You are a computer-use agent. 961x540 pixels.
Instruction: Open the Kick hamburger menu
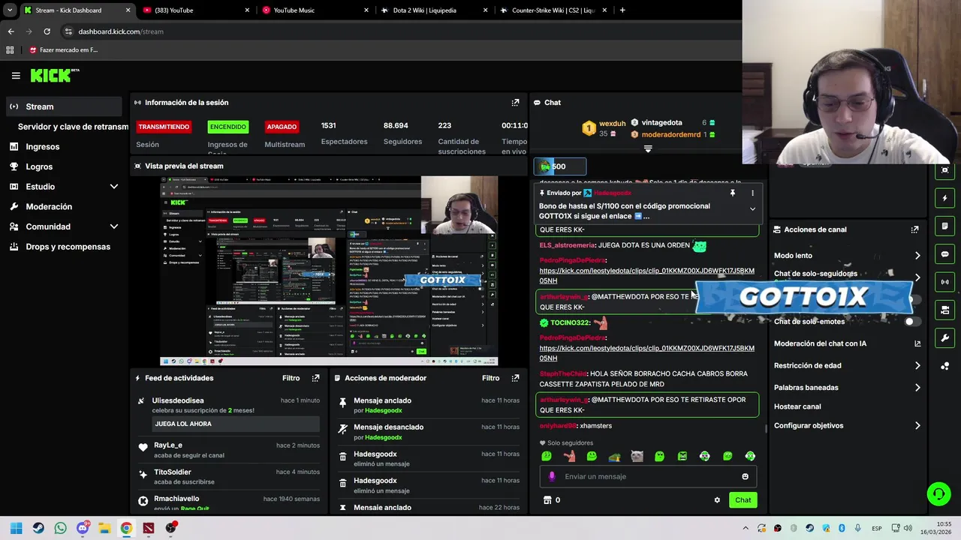[16, 75]
